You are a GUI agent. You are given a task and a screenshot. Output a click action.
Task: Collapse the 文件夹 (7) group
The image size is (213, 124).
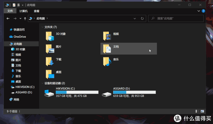(x=42, y=27)
